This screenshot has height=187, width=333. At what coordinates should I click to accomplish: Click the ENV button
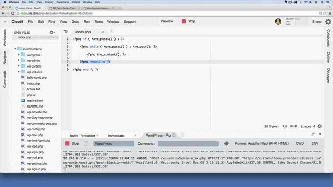(315, 143)
